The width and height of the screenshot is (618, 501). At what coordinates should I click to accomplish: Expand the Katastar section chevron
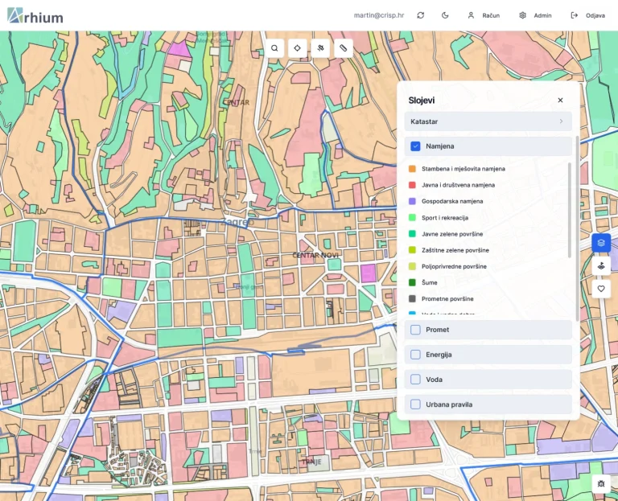pyautogui.click(x=561, y=121)
